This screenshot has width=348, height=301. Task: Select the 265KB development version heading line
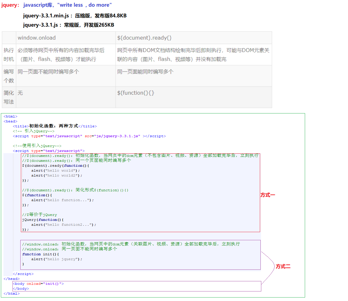[69, 25]
